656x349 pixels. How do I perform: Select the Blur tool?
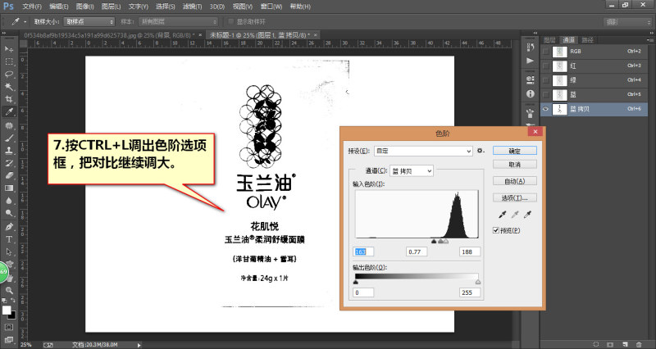click(9, 201)
